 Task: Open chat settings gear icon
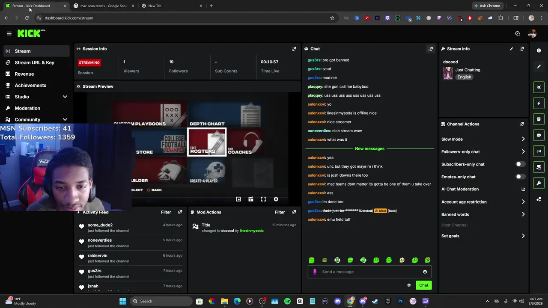pyautogui.click(x=409, y=285)
